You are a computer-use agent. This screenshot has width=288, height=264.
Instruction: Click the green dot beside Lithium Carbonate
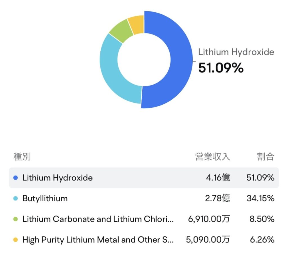pyautogui.click(x=16, y=219)
